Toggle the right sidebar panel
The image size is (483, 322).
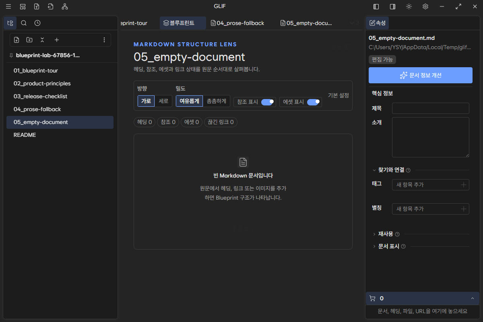(392, 6)
